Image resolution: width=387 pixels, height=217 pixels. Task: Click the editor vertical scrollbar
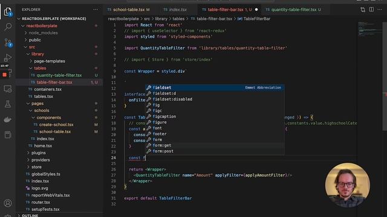click(385, 77)
